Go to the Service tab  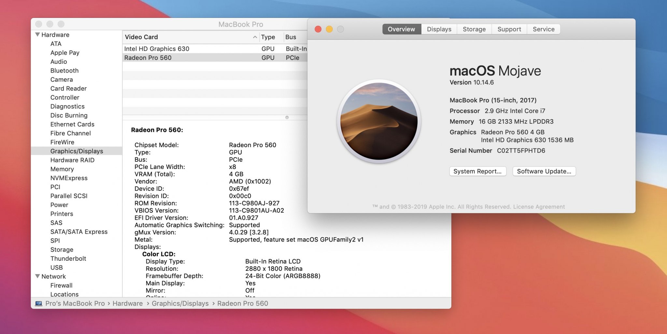click(543, 29)
